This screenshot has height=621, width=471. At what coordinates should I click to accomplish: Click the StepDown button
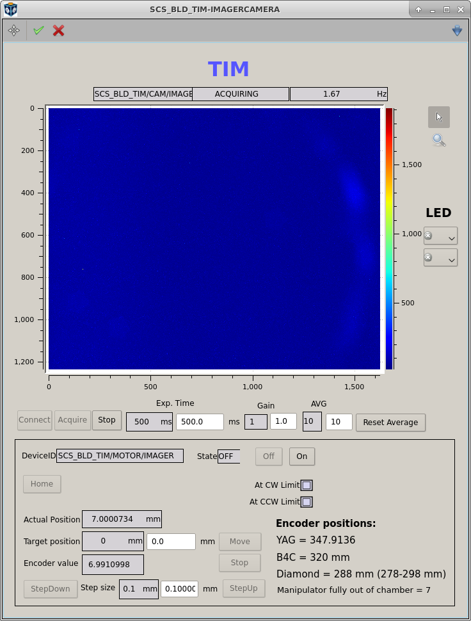coord(51,589)
